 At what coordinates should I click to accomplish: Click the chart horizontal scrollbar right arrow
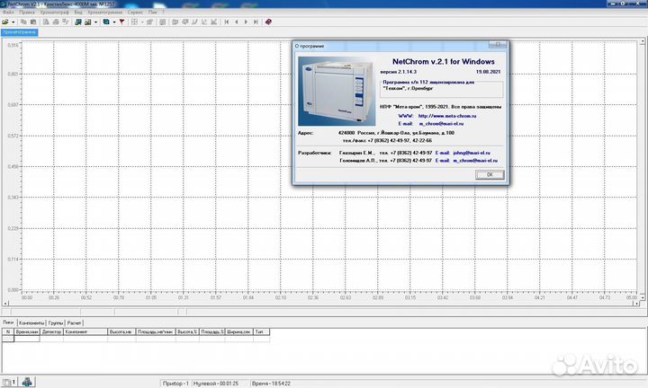(x=636, y=304)
